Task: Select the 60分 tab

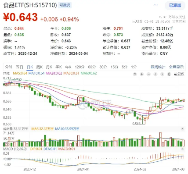Action: pos(92,67)
